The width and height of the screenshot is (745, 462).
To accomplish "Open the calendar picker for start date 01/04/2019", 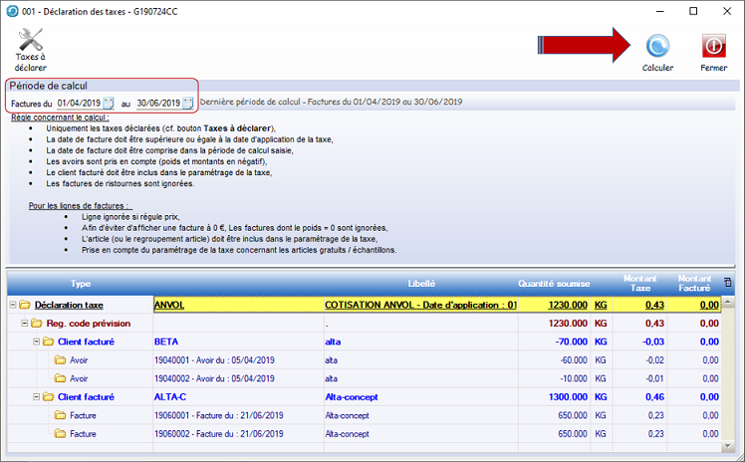I will click(110, 104).
